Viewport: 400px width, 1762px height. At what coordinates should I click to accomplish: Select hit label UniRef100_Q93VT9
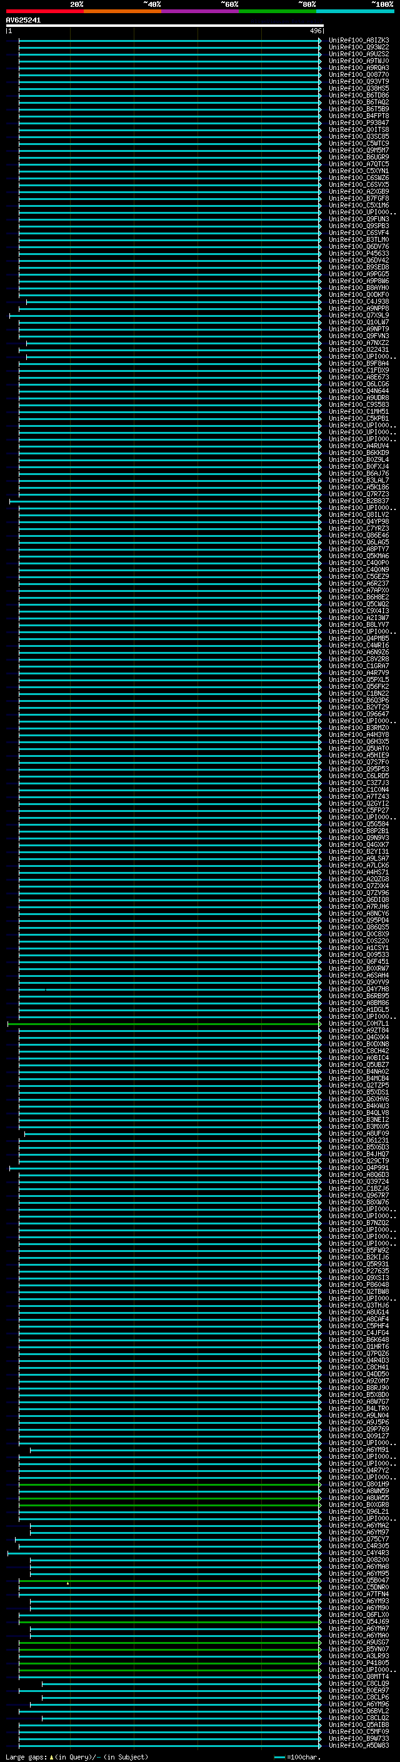pos(359,81)
